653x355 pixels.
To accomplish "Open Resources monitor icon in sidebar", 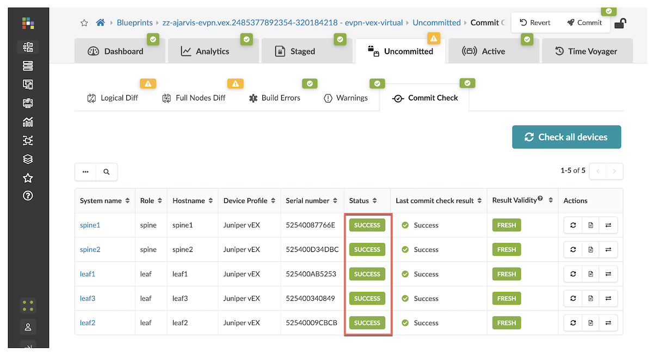I will point(28,103).
